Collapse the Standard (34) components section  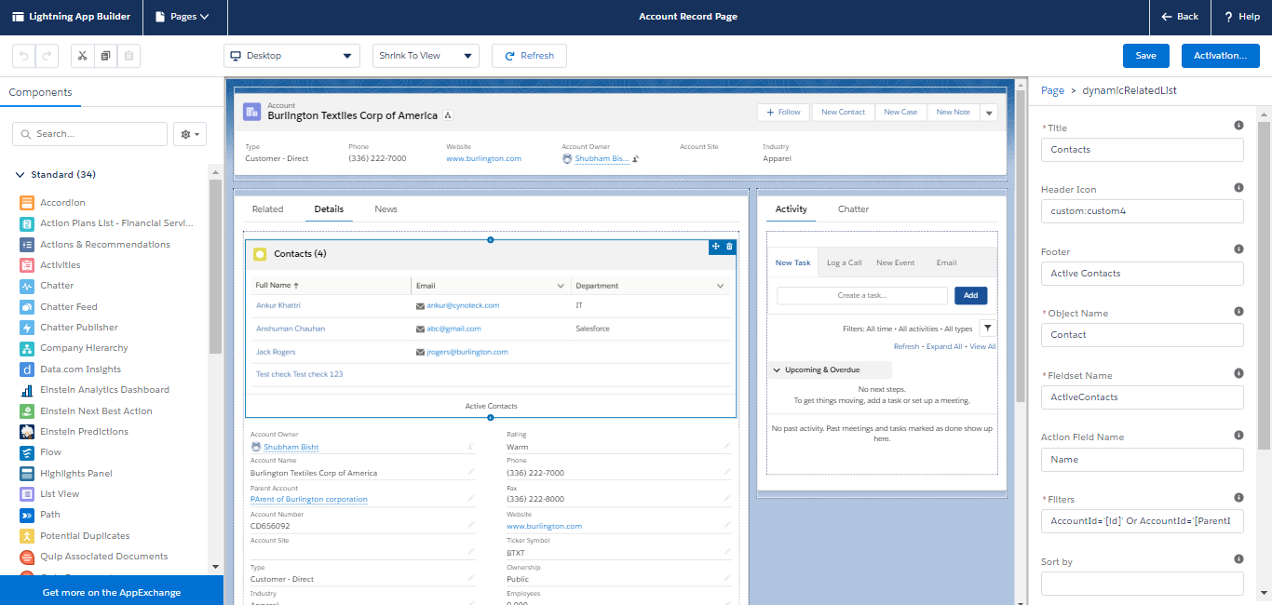pyautogui.click(x=20, y=174)
